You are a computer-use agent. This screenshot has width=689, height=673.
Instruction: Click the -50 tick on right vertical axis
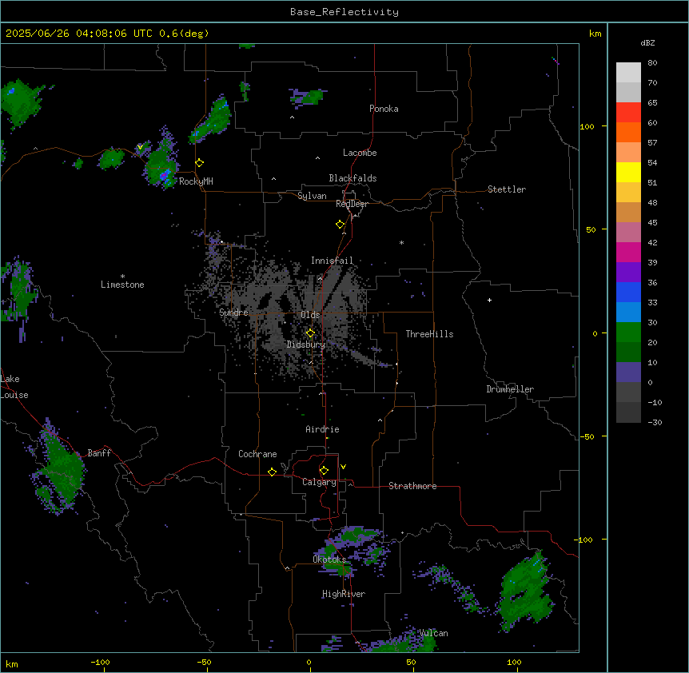(587, 436)
